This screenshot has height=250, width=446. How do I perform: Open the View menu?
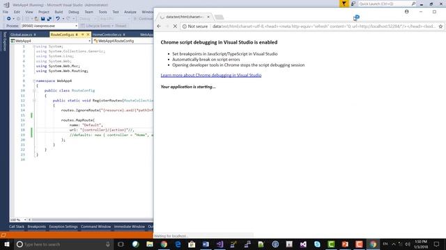tap(29, 12)
